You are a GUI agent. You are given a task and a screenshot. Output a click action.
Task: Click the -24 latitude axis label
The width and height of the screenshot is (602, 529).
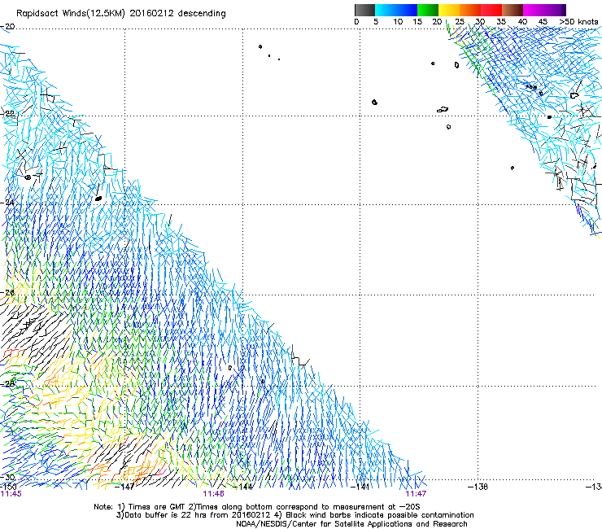click(8, 203)
